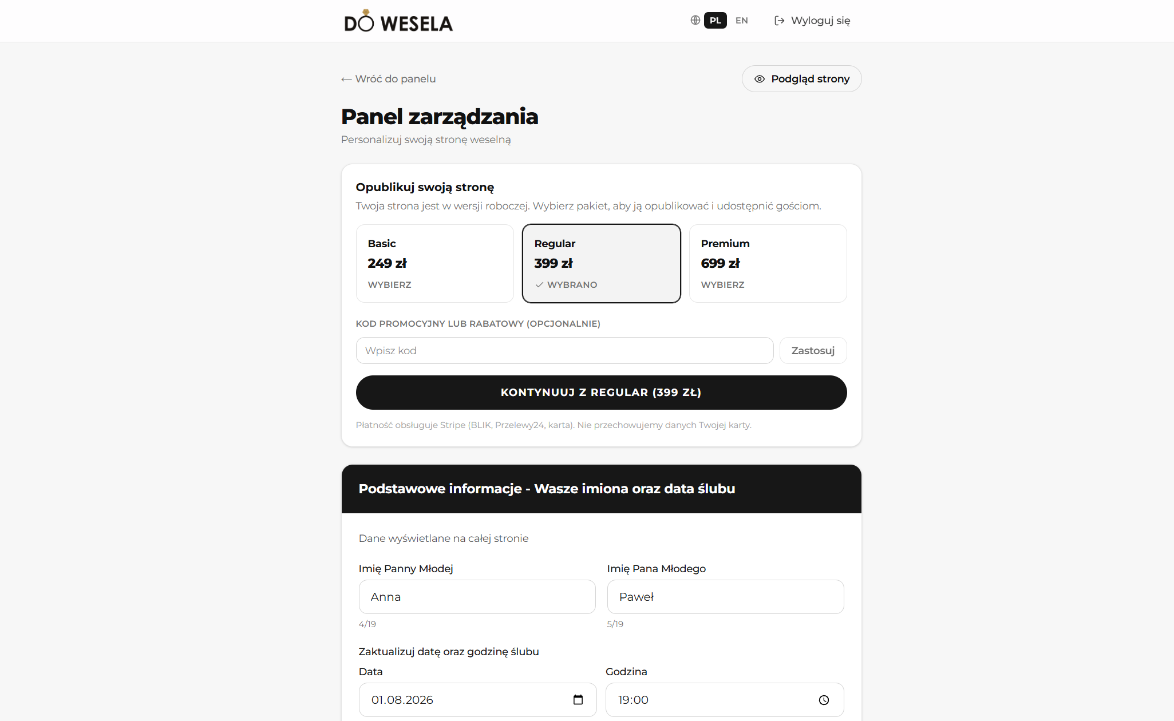Click the Imię Panny Młodej field with Anna
This screenshot has width=1174, height=721.
click(477, 597)
